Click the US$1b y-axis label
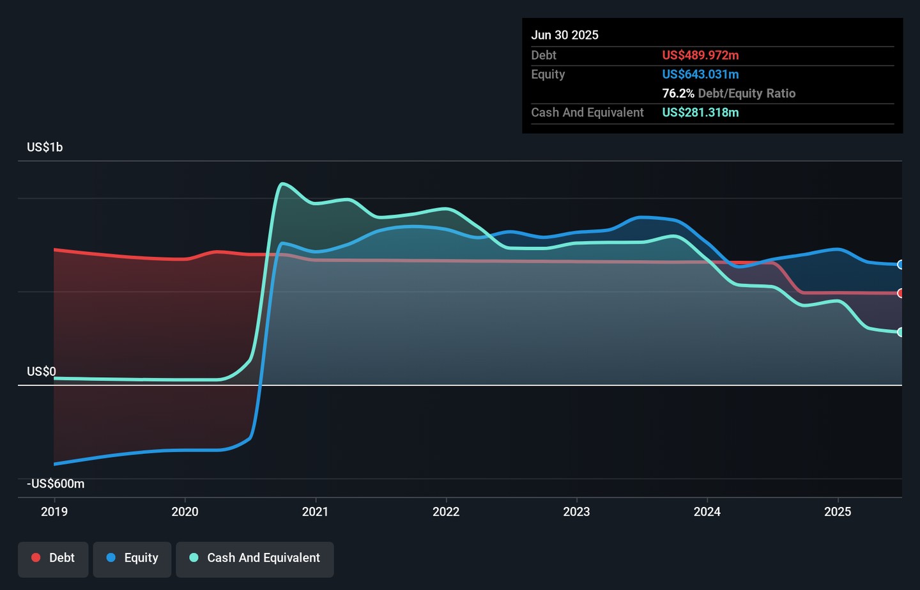 coord(45,148)
